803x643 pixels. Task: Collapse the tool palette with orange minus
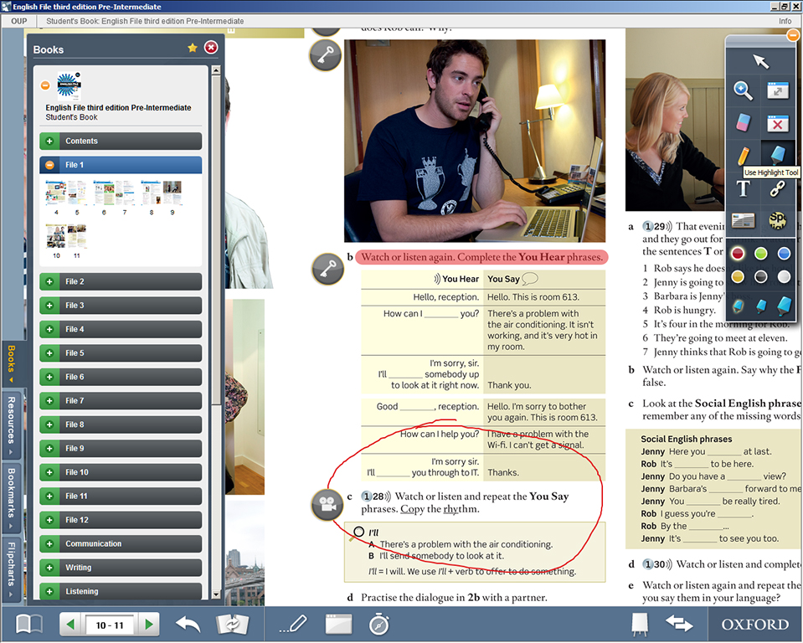click(792, 35)
